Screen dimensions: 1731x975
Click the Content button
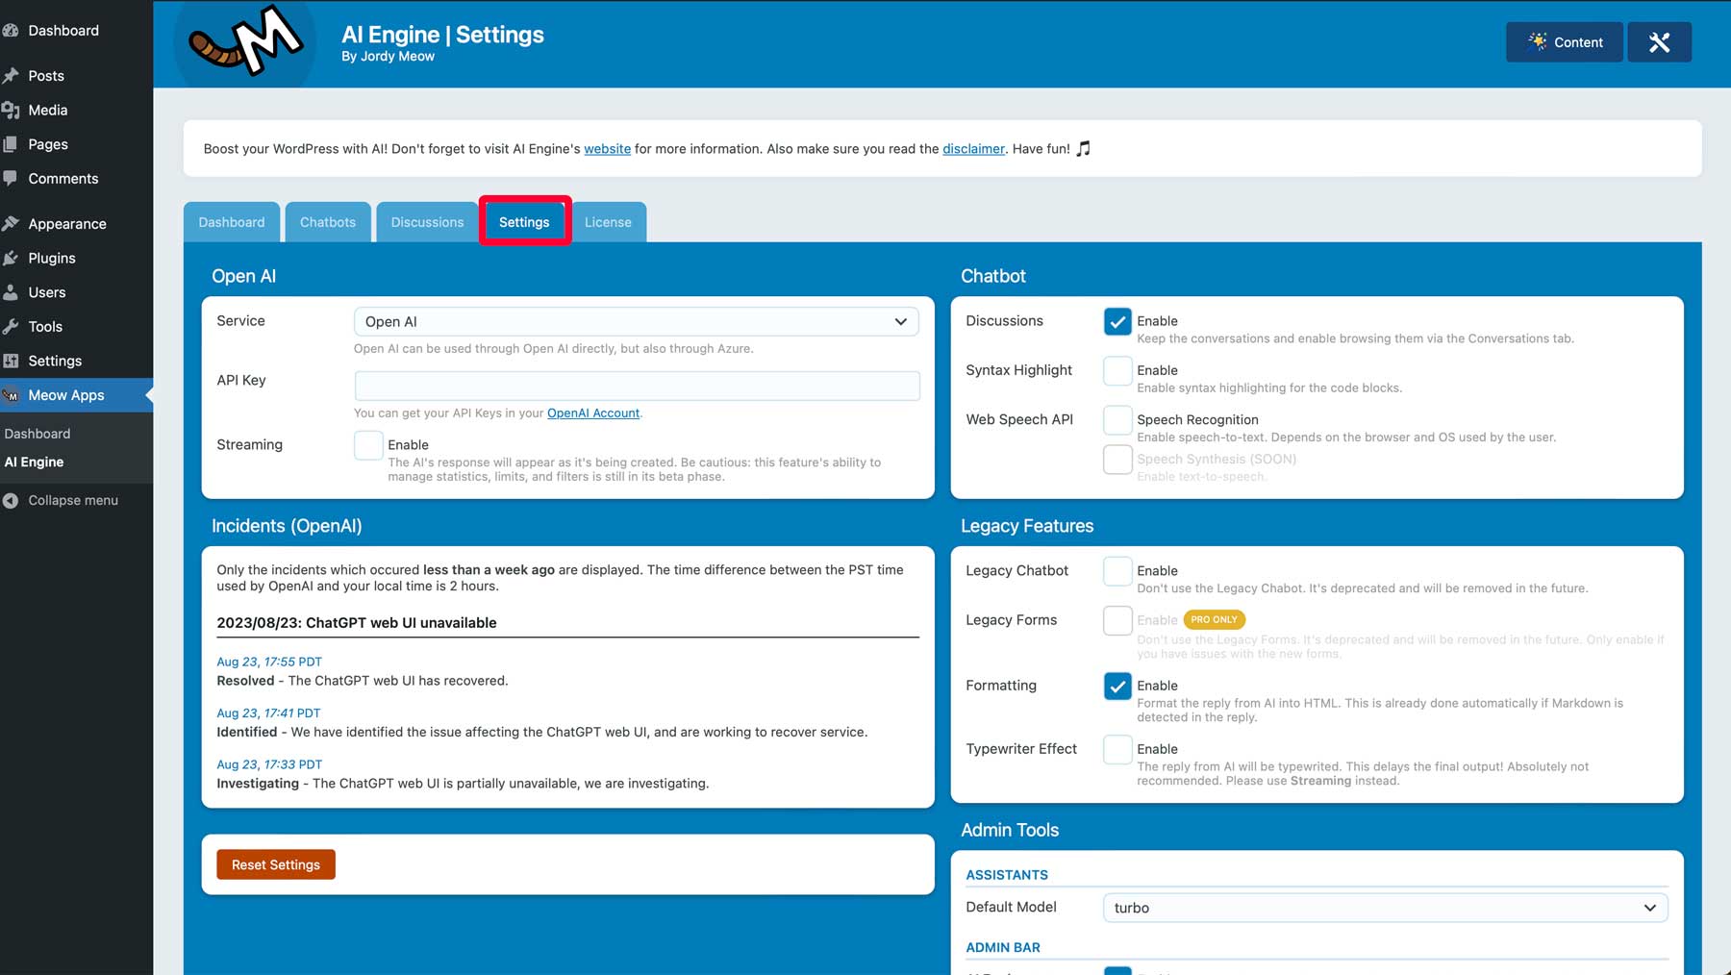[x=1564, y=42]
